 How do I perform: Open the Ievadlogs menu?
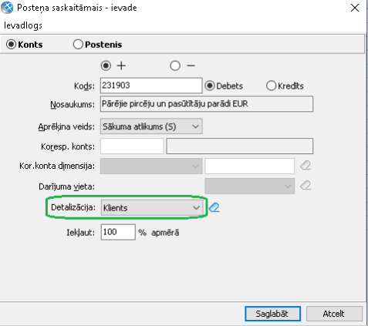coord(23,25)
